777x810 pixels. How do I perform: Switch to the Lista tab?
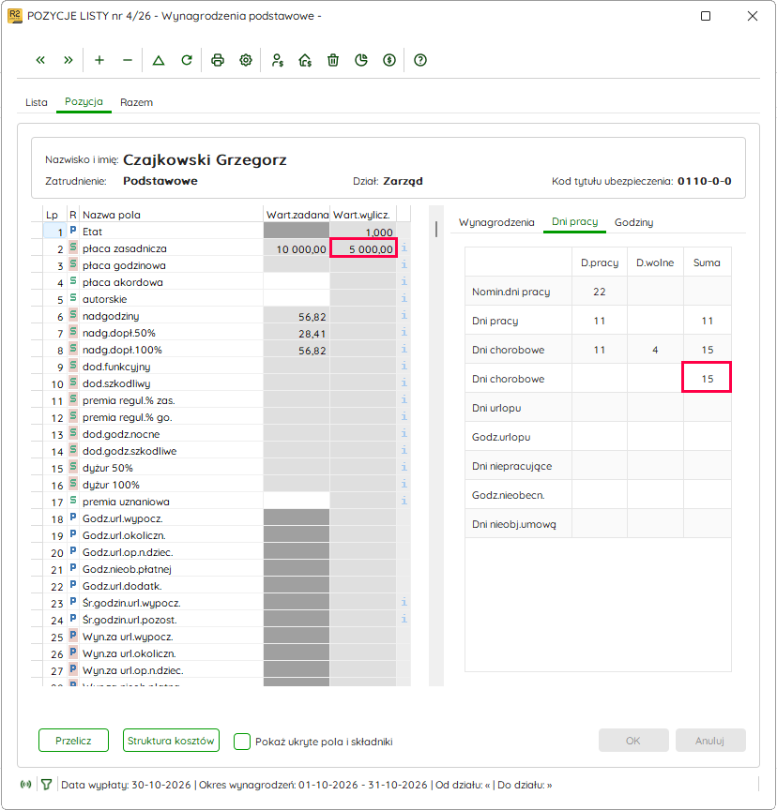(37, 102)
